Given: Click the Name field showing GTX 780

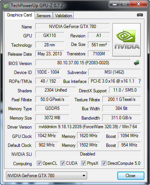Looking at the screenshot, I should [x=73, y=27].
